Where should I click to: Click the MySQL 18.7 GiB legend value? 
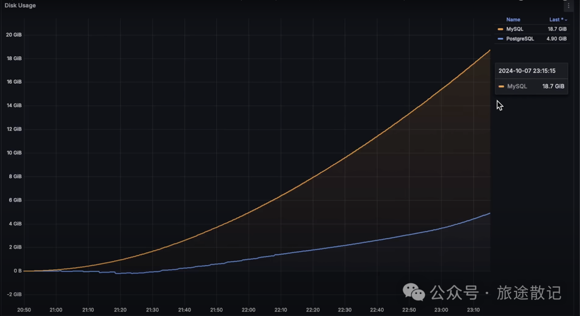coord(557,29)
